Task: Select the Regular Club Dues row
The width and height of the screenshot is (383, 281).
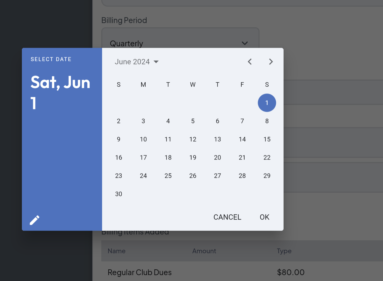Action: (x=206, y=272)
